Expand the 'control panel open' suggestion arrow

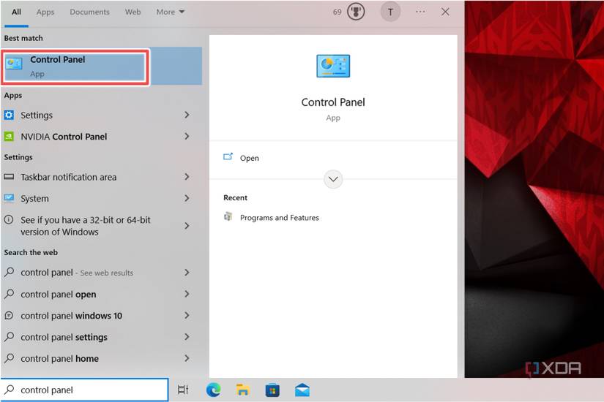pos(187,294)
